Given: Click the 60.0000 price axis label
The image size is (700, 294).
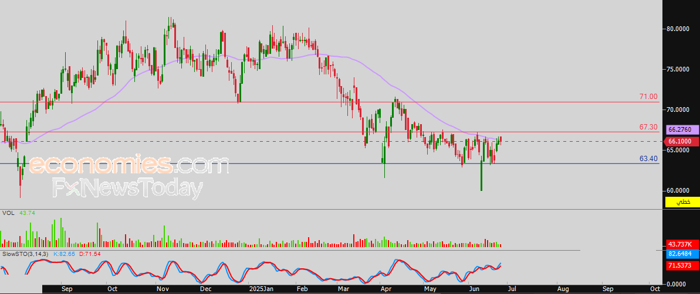Looking at the screenshot, I should click(x=678, y=190).
